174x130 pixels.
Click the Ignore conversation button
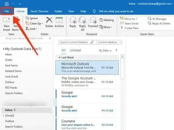point(32,18)
